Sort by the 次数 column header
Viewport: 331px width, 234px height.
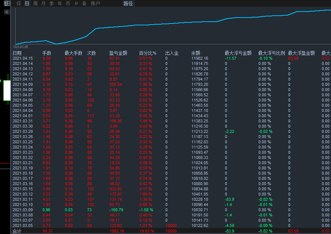(x=91, y=53)
